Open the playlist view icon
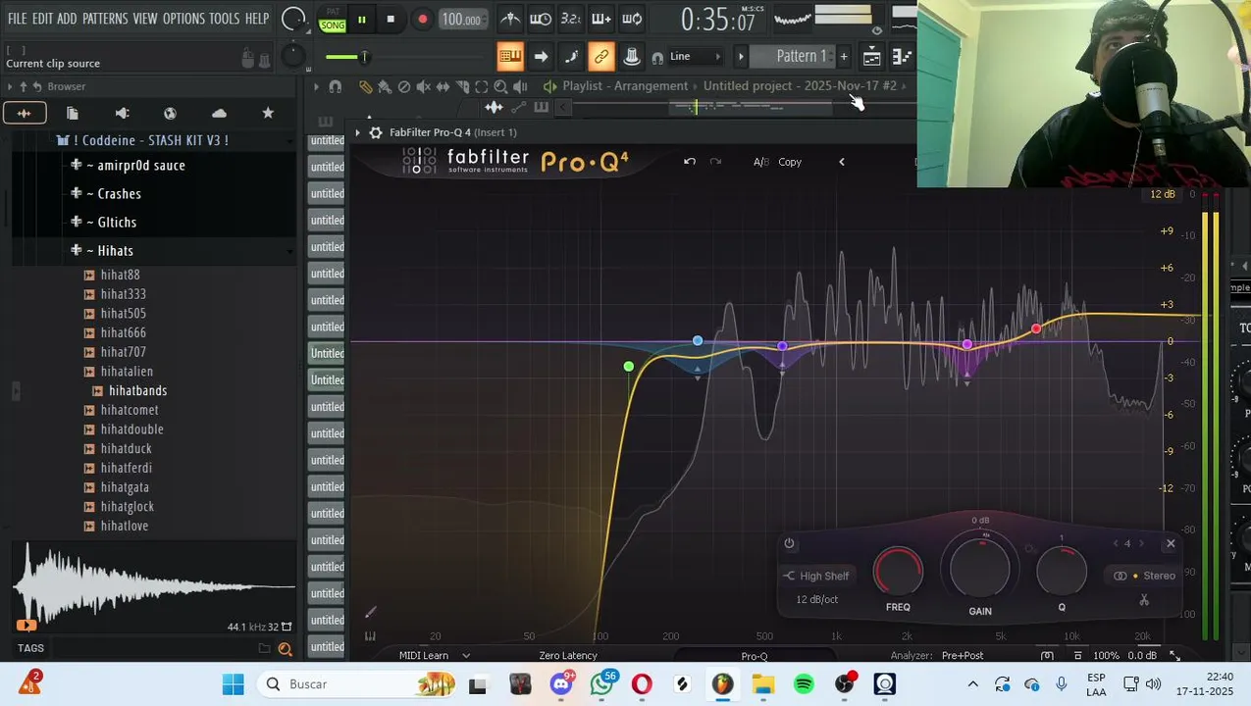1251x706 pixels. 871,57
